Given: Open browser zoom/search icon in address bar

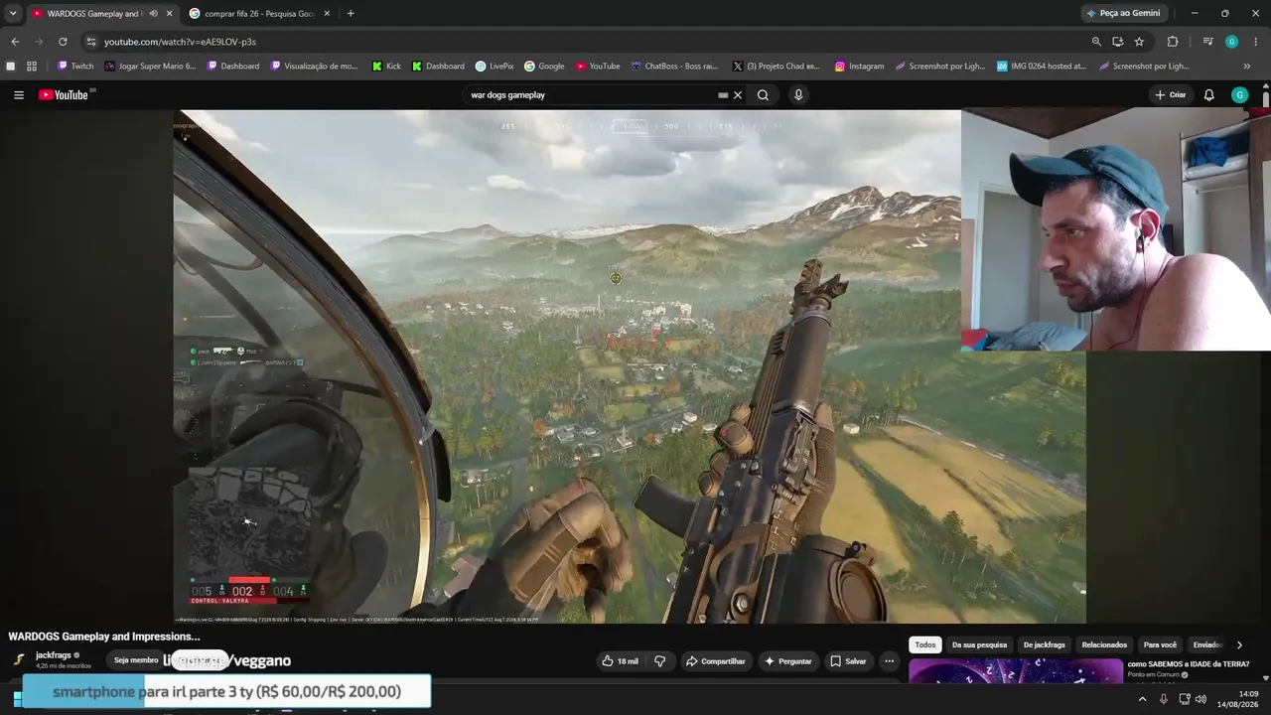Looking at the screenshot, I should [1096, 42].
